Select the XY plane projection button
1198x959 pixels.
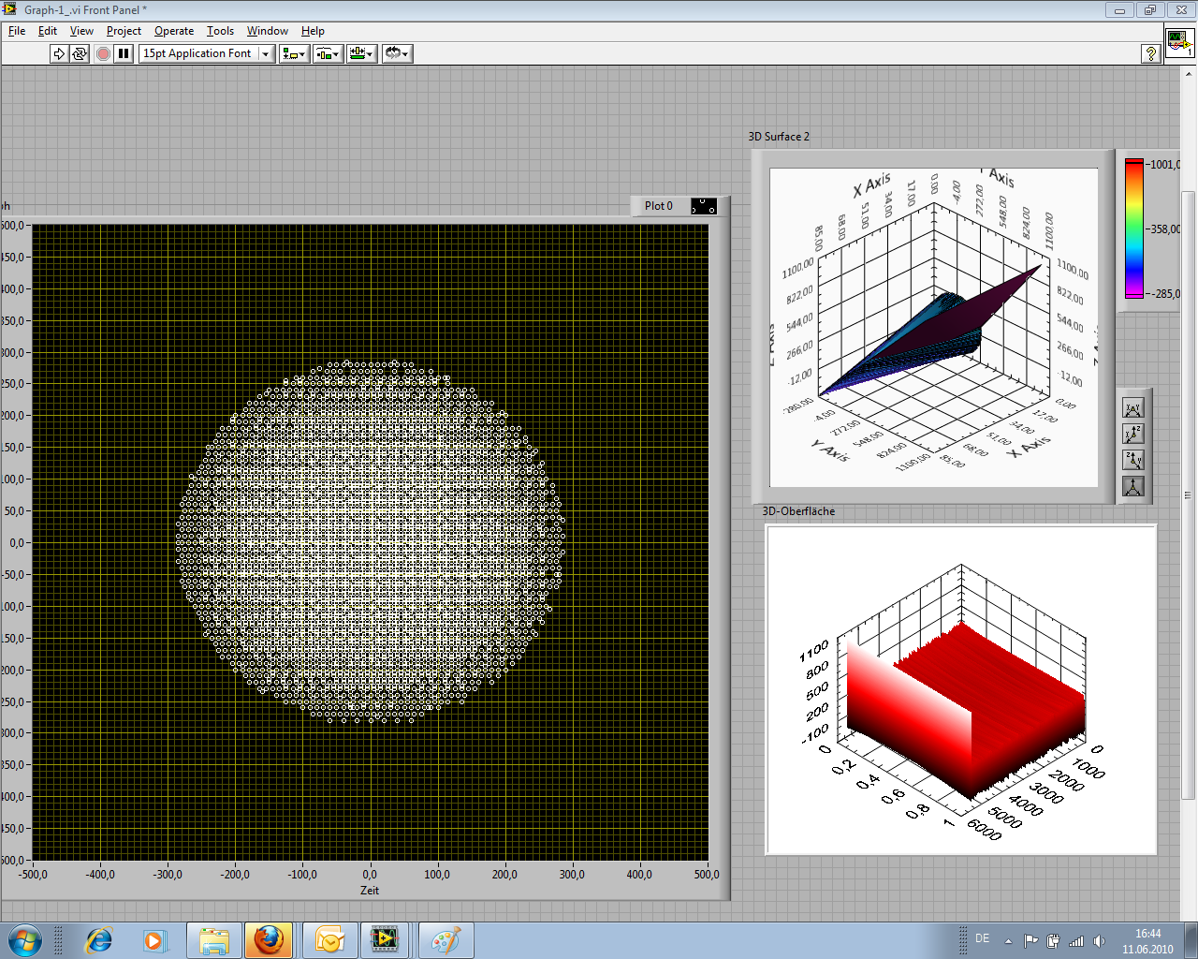[1133, 408]
